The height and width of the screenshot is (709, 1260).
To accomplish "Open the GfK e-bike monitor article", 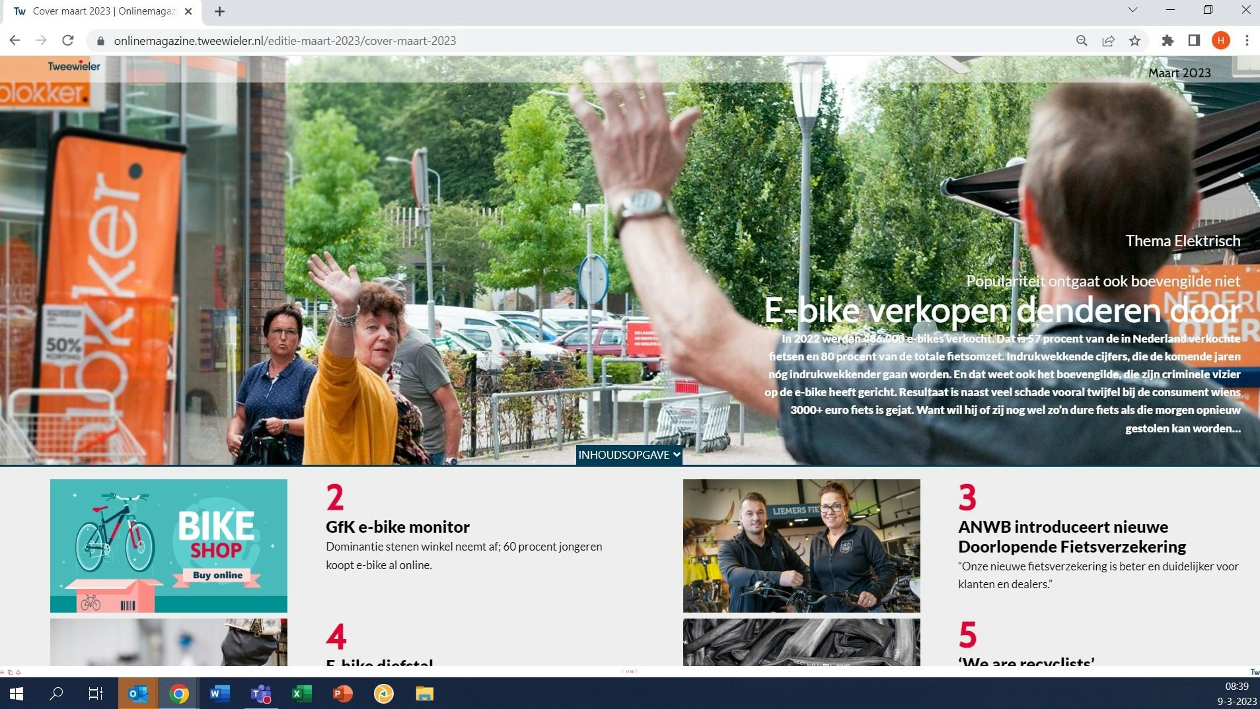I will (397, 527).
